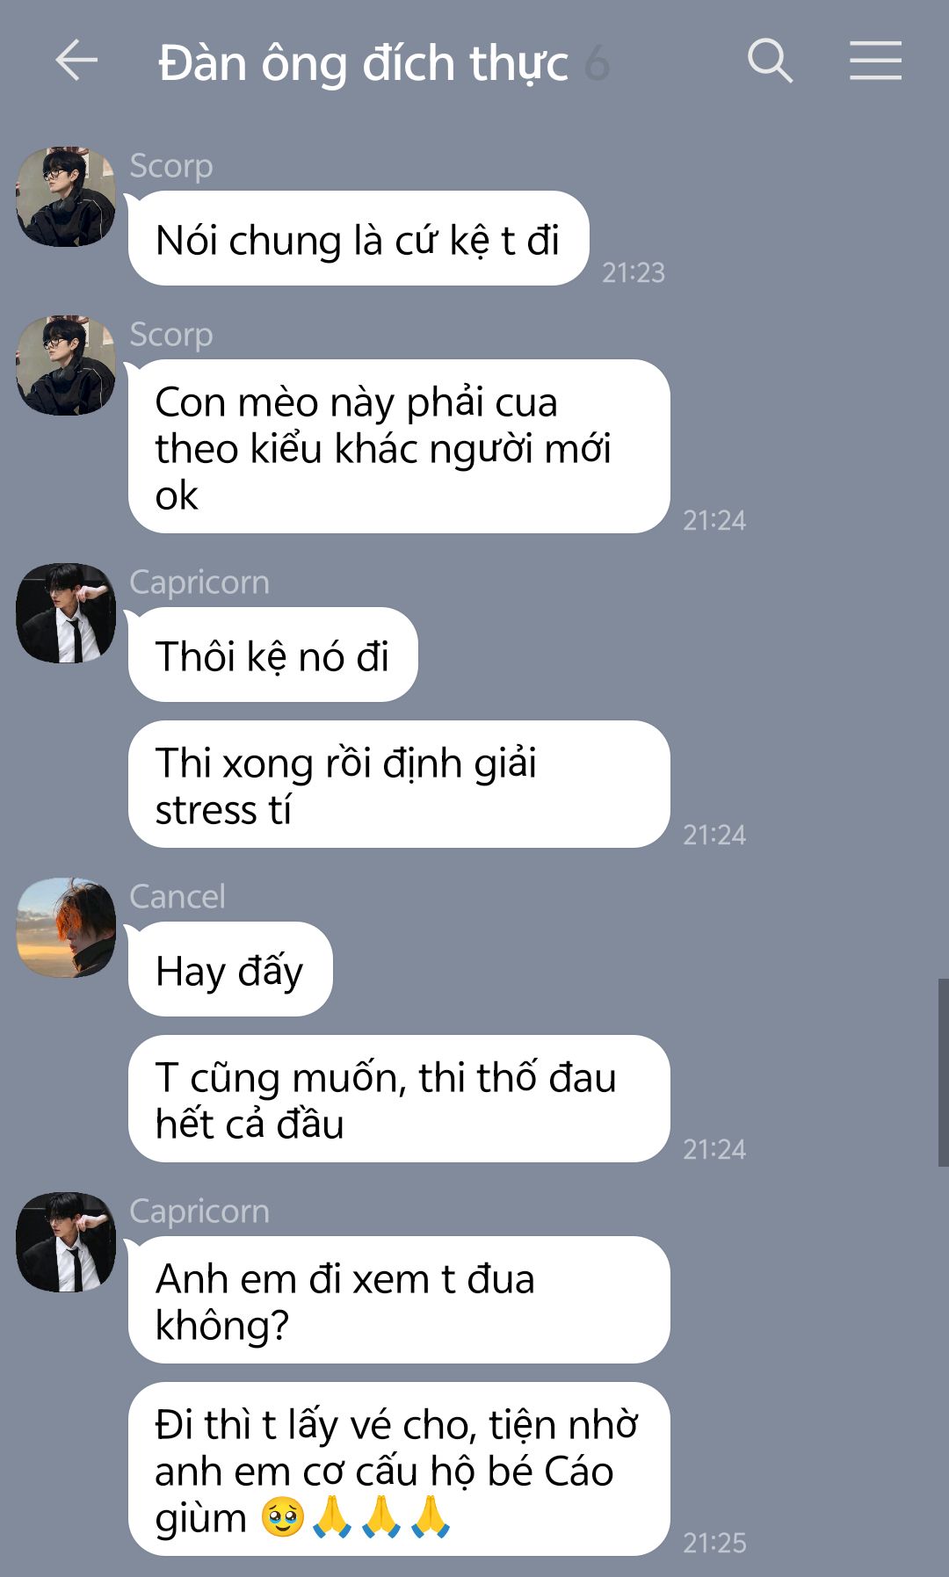Select the 'Hay đấy' message bubble
The width and height of the screenshot is (949, 1577).
(x=230, y=969)
